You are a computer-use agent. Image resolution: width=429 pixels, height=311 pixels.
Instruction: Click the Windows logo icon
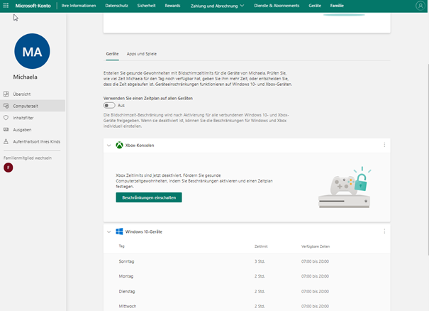pos(119,231)
